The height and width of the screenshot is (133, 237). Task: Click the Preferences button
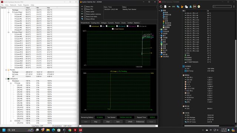[x=140, y=122]
